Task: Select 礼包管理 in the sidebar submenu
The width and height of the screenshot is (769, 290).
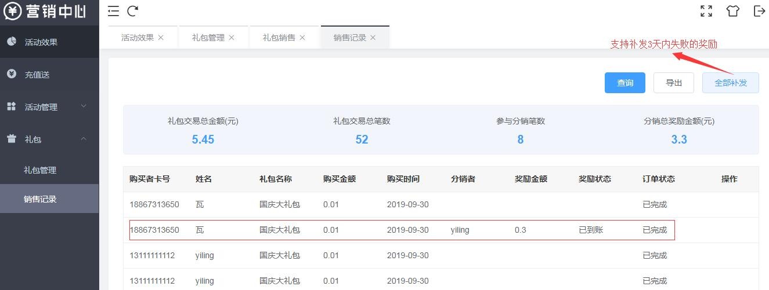Action: coord(40,170)
